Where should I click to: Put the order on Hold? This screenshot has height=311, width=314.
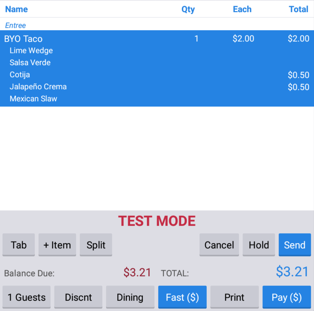pos(259,245)
